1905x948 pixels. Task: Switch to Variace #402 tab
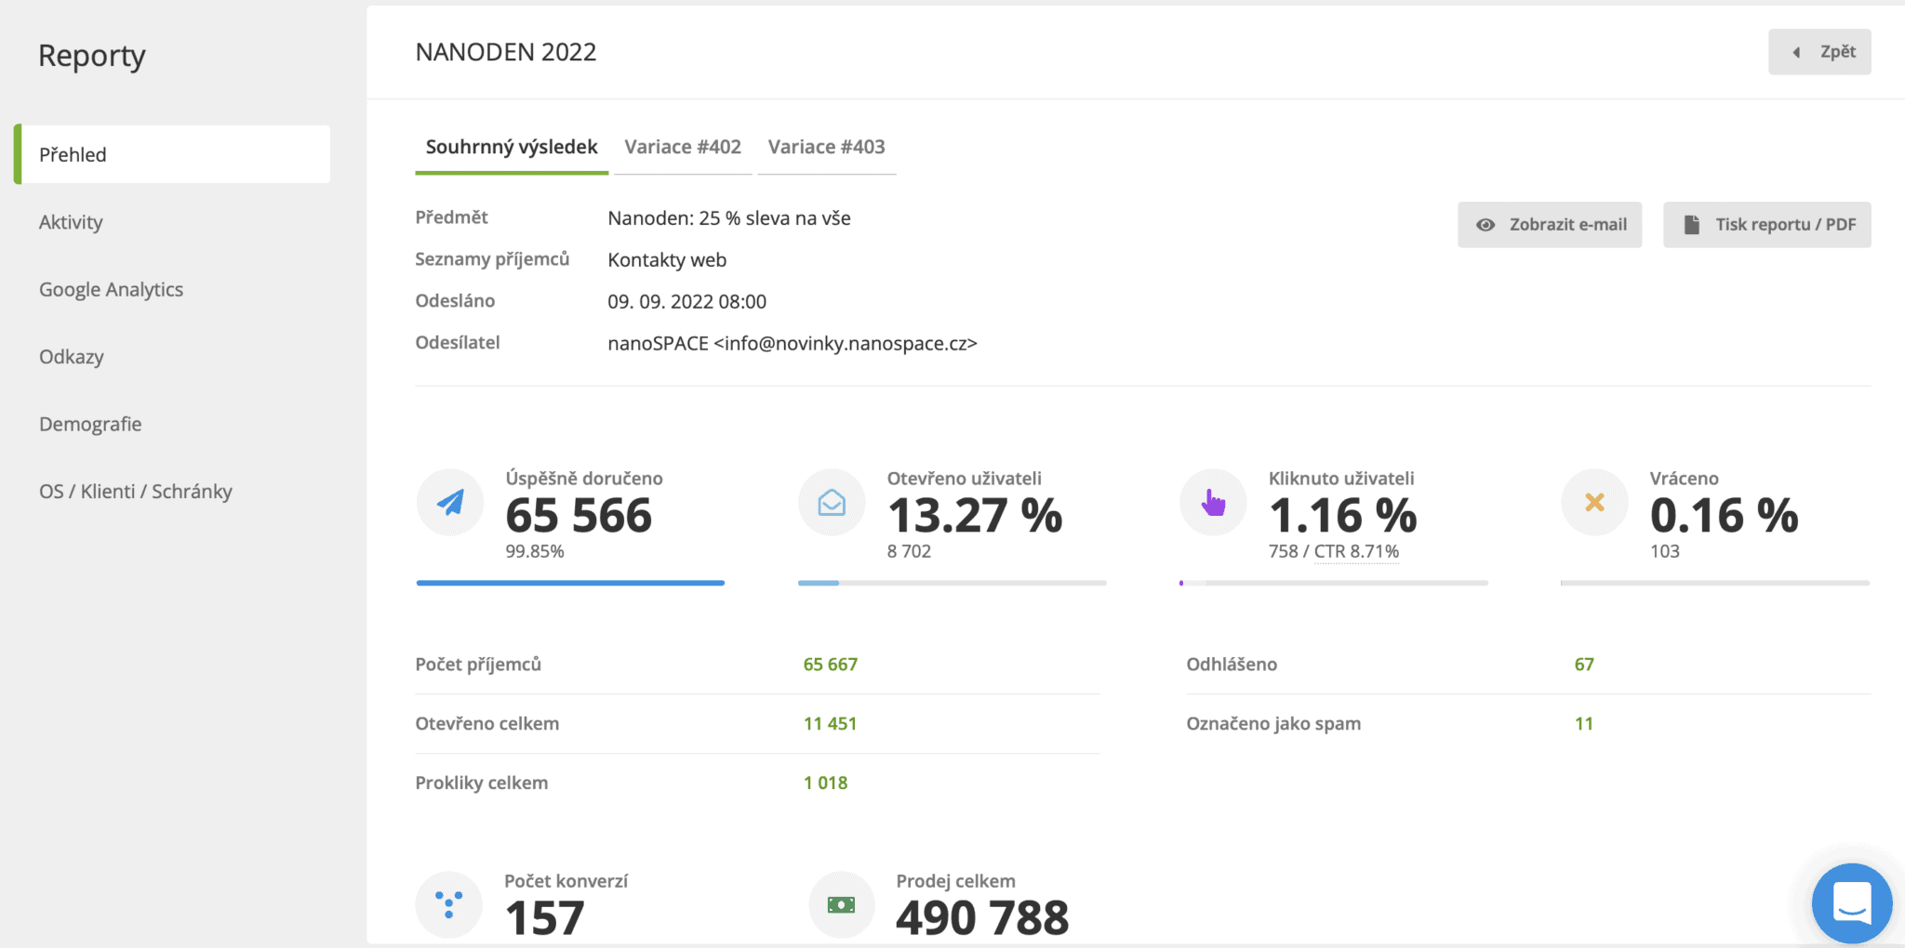(683, 147)
